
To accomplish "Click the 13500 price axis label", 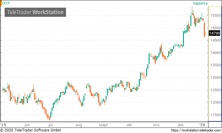I will click(216, 65).
